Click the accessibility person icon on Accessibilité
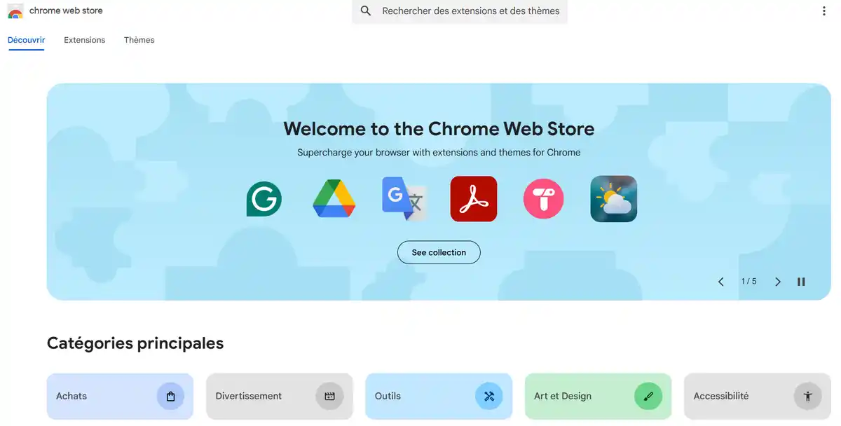 tap(807, 397)
